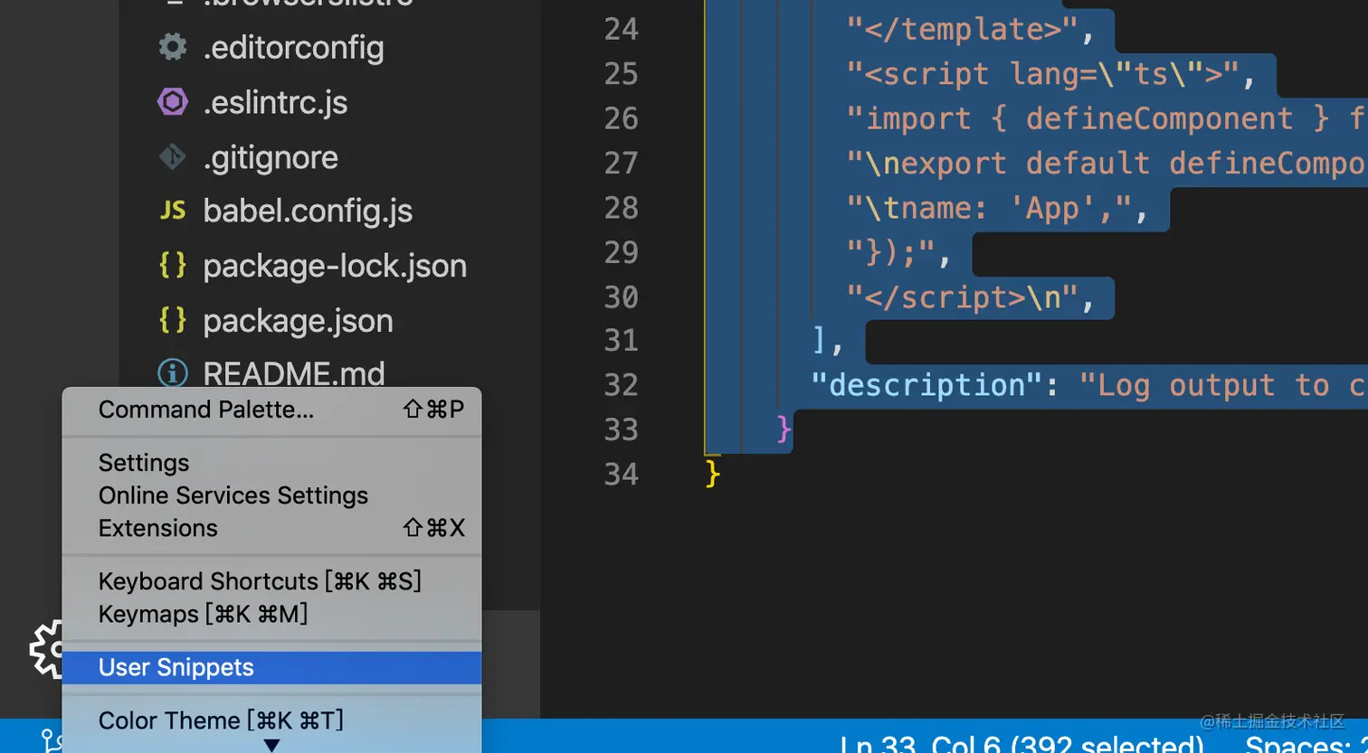Click the git icon next to .gitignore
The image size is (1368, 753).
pyautogui.click(x=172, y=157)
